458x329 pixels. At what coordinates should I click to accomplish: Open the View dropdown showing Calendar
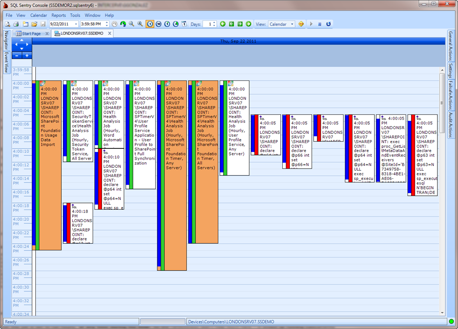tap(282, 24)
